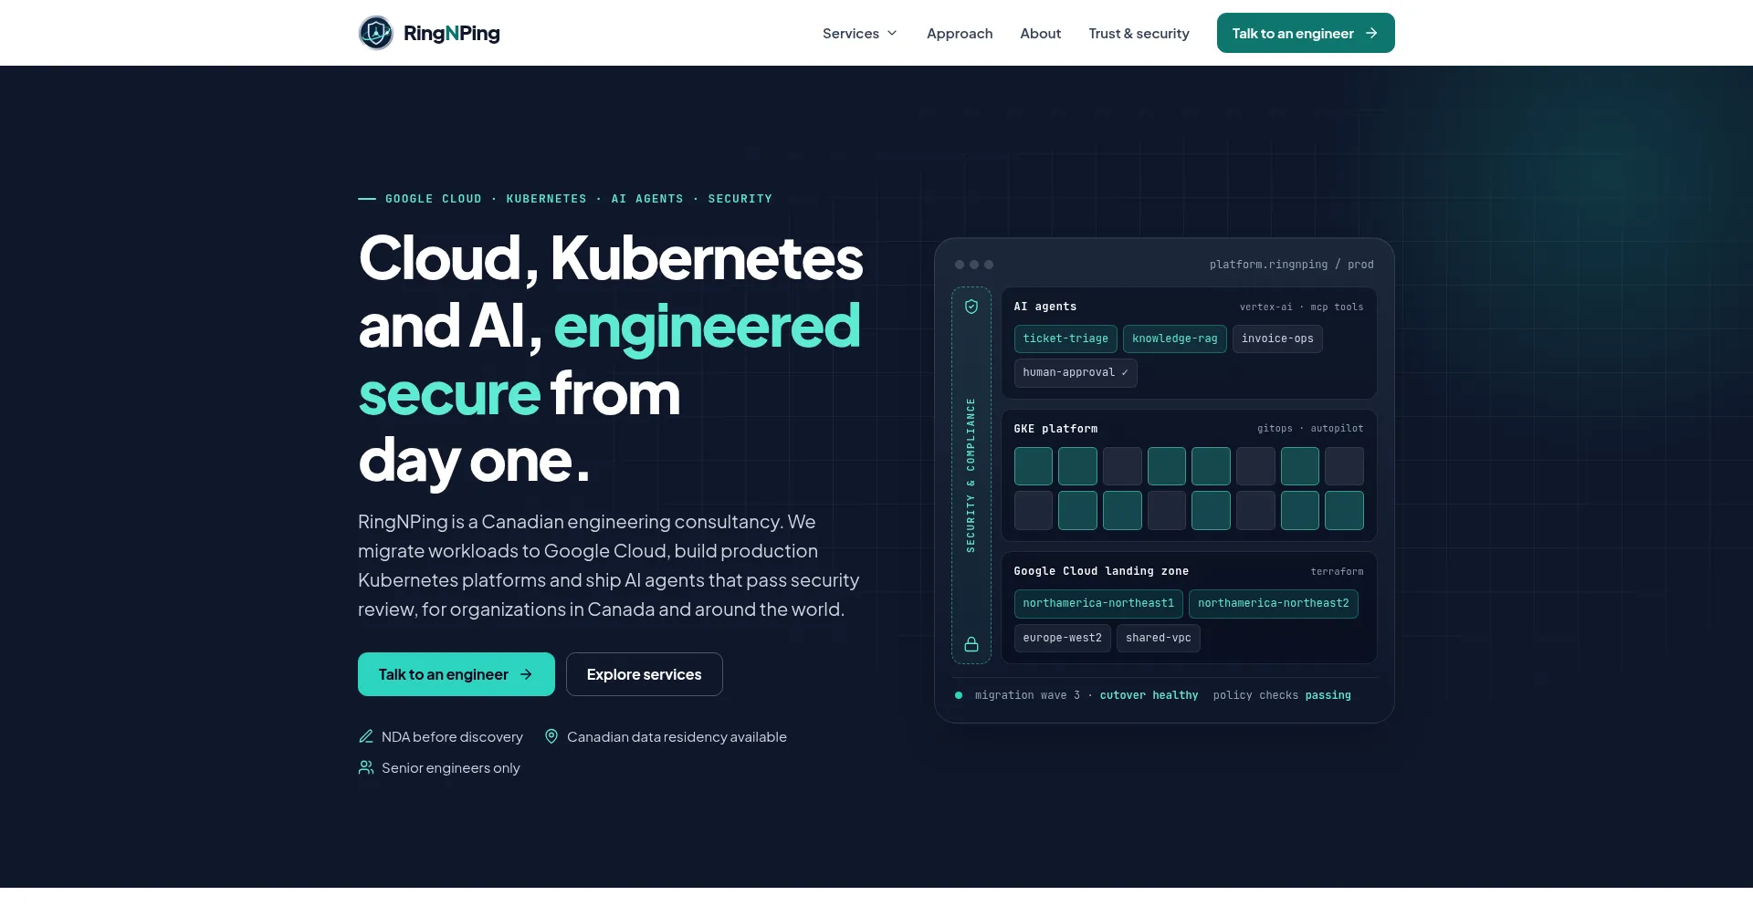Click the 'engineered' highlighted headline word
This screenshot has width=1753, height=906.
coord(708,326)
